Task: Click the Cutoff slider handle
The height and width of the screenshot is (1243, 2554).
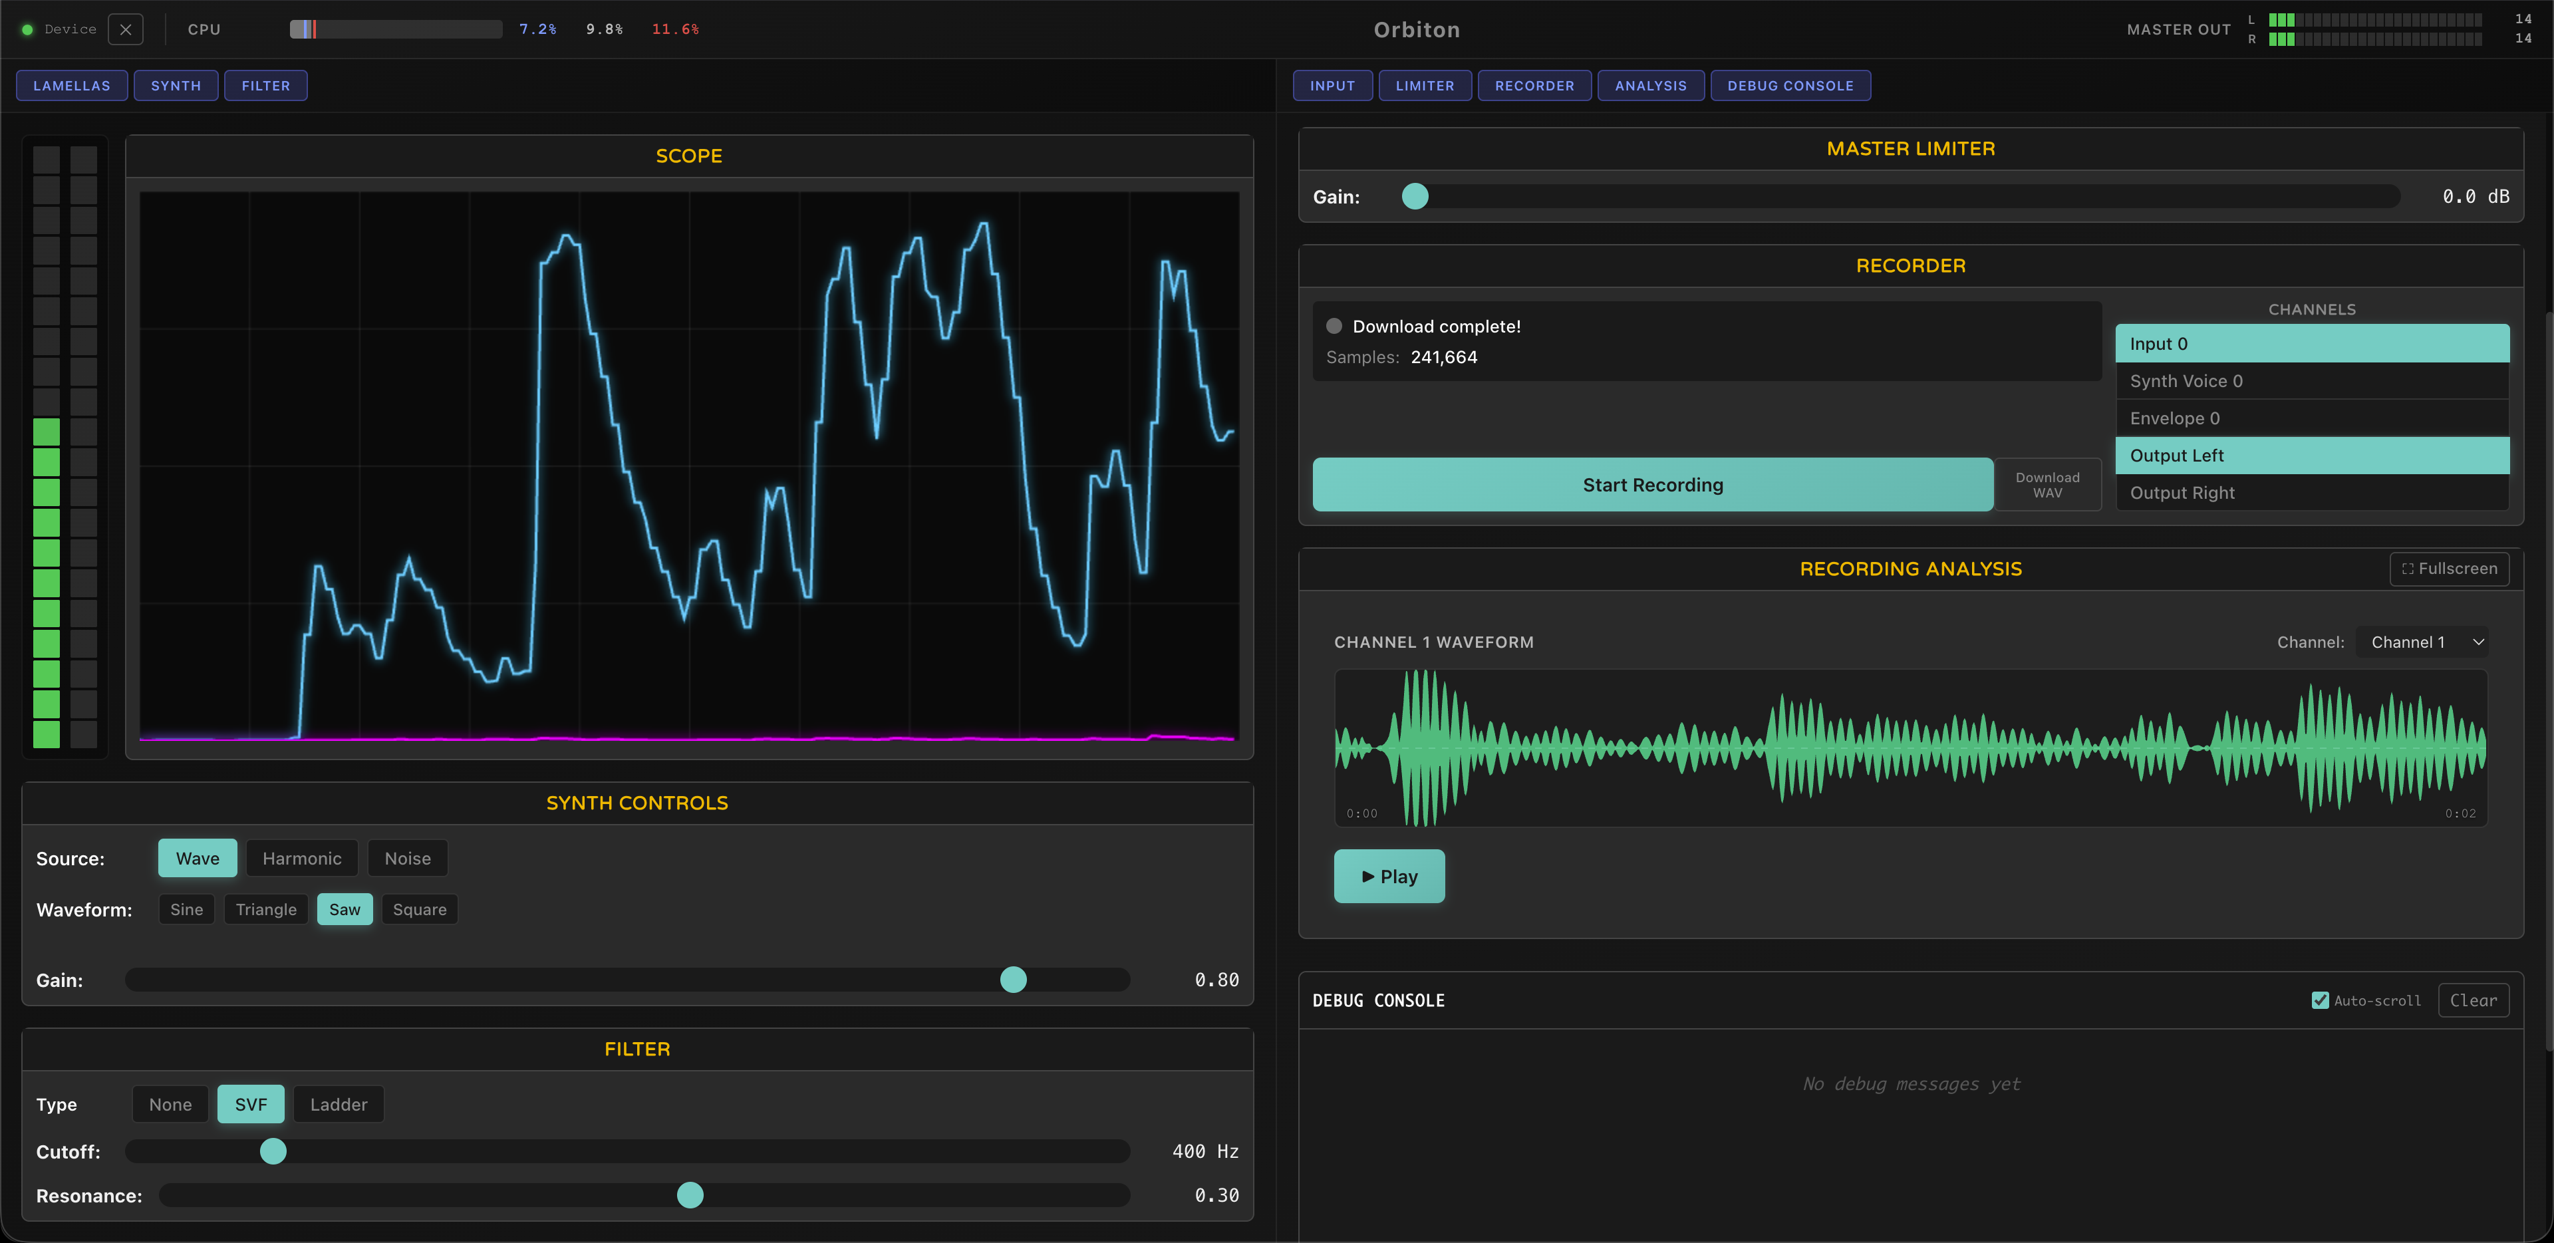Action: (273, 1151)
